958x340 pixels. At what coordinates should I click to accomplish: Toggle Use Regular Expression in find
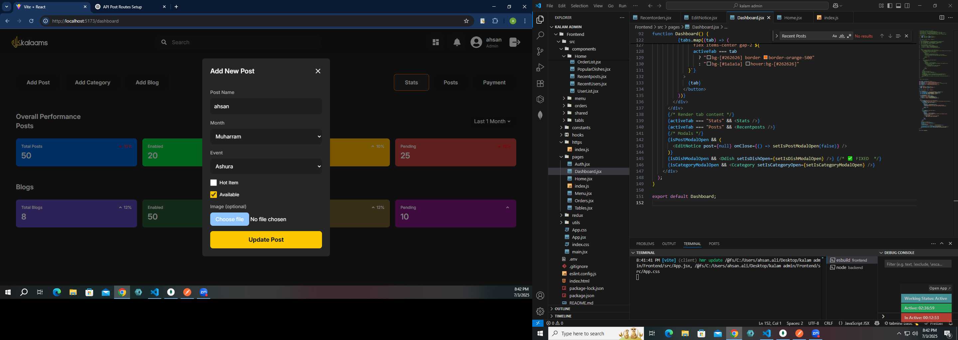(850, 36)
